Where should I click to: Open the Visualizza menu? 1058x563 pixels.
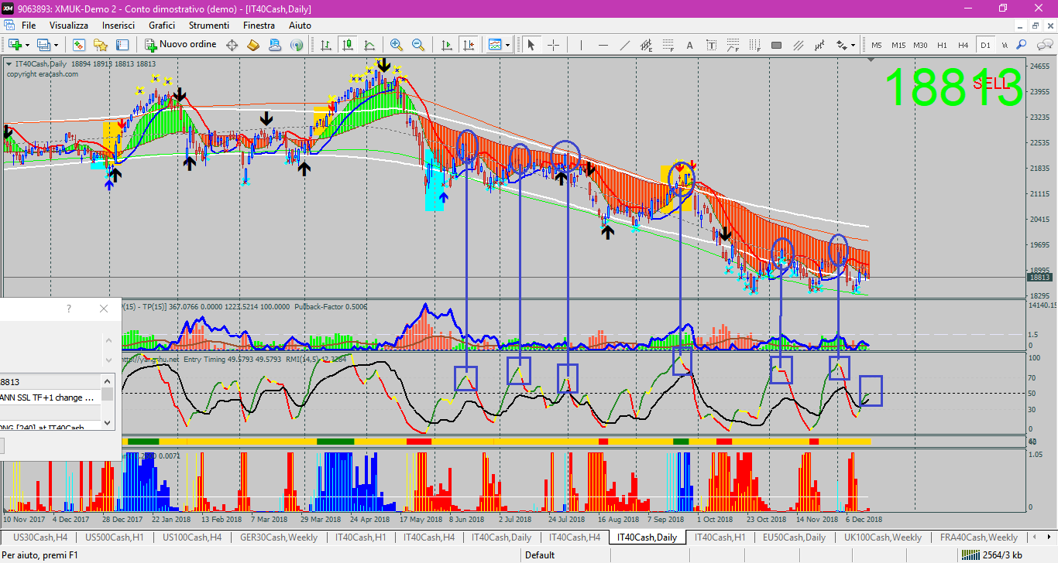[69, 26]
